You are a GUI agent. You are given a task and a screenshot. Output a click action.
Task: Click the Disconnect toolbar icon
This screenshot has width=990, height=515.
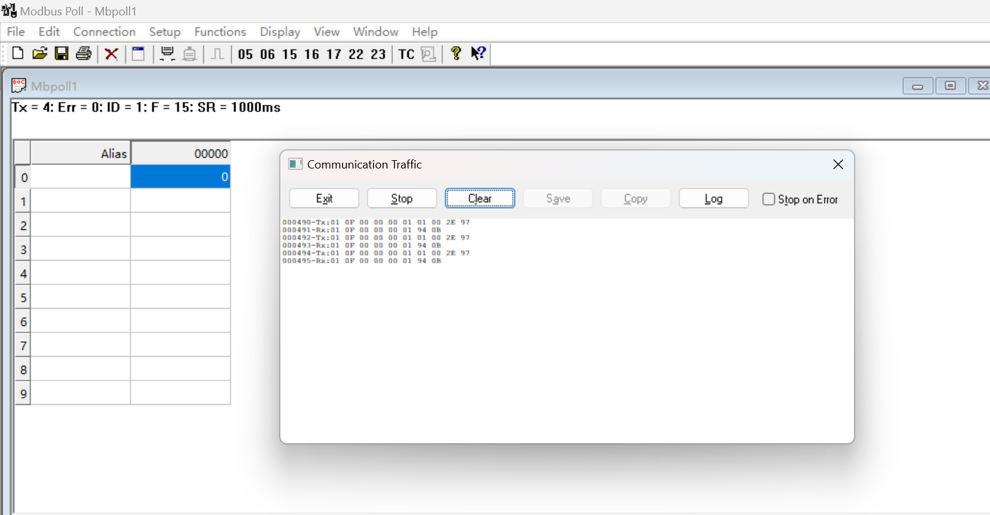[x=189, y=54]
